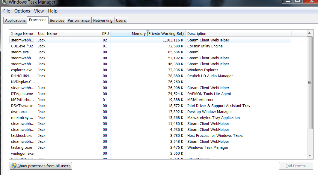
Task: Open the File menu
Action: [7, 11]
